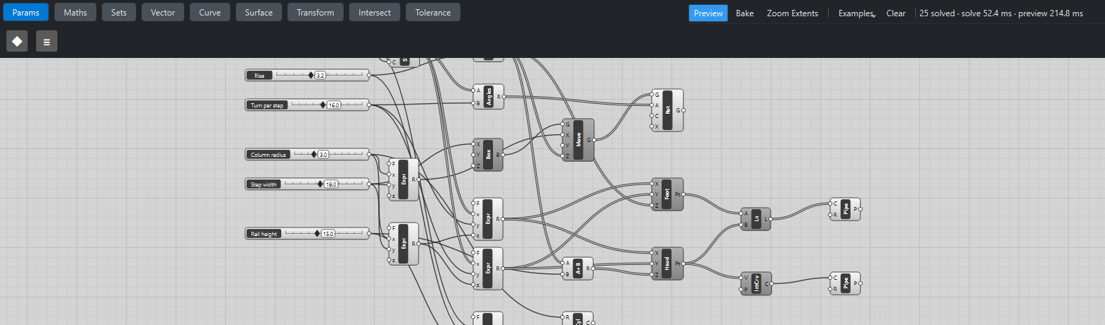Open the Intersect tab
The image size is (1105, 325).
point(375,12)
